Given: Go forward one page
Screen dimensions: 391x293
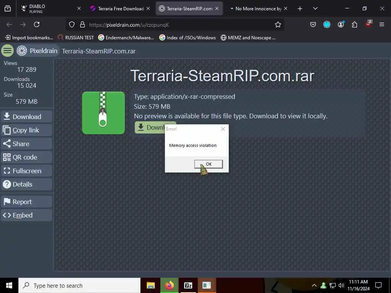Looking at the screenshot, I should [x=23, y=24].
